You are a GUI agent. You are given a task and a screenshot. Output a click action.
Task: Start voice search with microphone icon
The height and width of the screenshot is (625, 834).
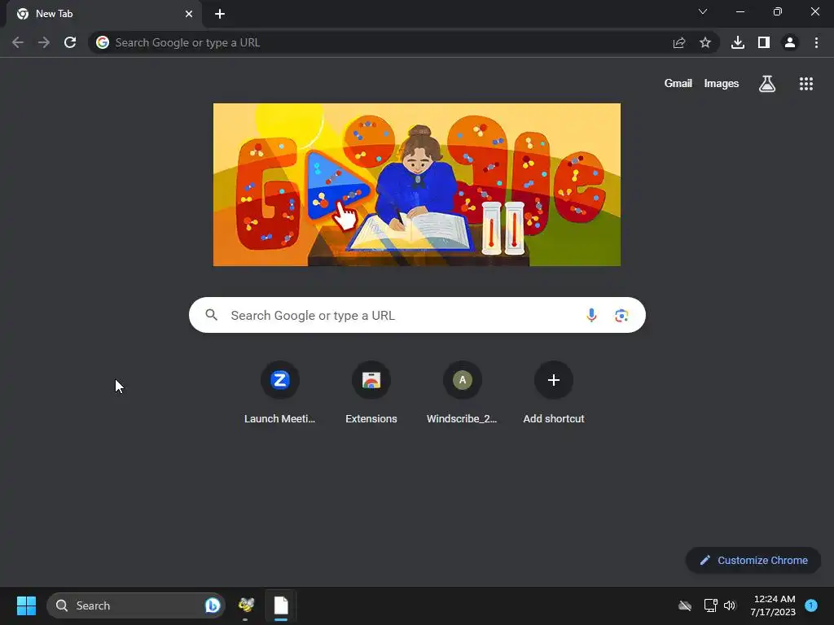[x=591, y=315]
